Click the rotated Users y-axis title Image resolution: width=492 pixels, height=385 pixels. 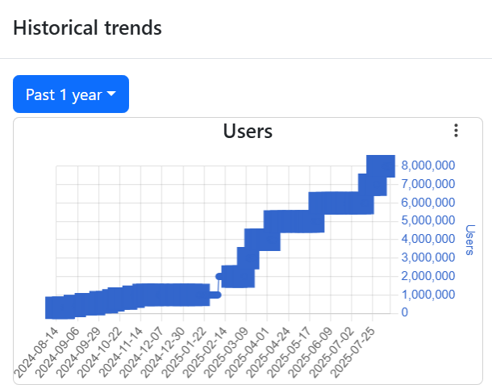pos(471,240)
